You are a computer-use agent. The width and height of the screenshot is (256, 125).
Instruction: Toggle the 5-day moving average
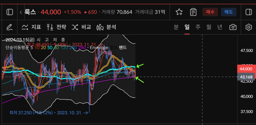tap(32, 47)
